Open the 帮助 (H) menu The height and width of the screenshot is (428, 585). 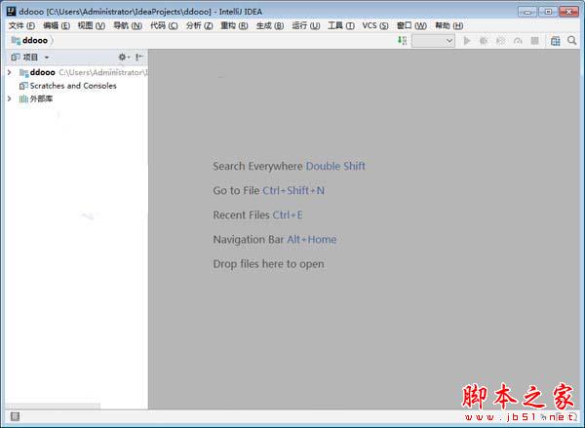click(448, 25)
